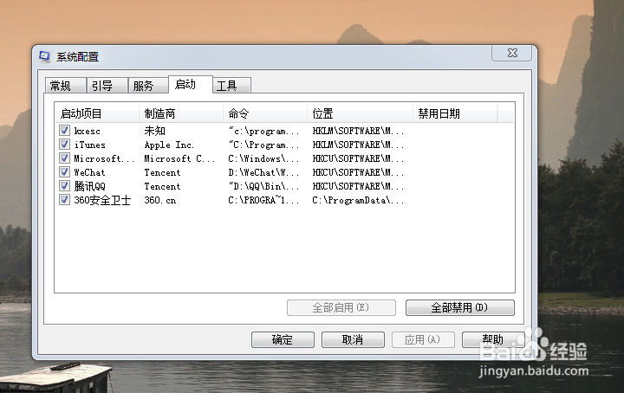Image resolution: width=624 pixels, height=393 pixels.
Task: Confirm with the 确定 button
Action: coord(283,339)
